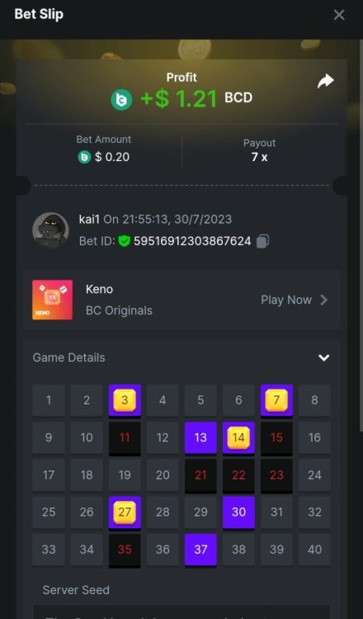
Task: Click the share arrow icon
Action: (326, 82)
